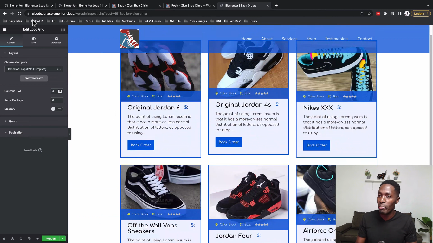Viewport: 433px width, 243px height.
Task: Select the Content tab
Action: point(11,40)
